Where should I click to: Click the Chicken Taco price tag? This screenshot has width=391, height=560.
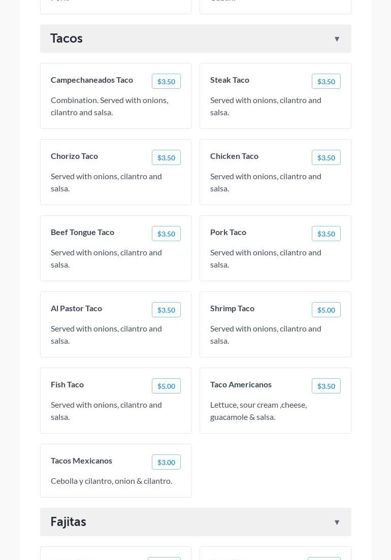coord(326,157)
